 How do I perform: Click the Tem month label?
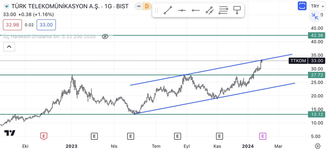tap(156, 146)
